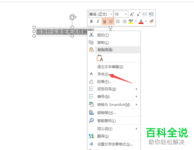Open font color dropdown arrow
Viewport: 194px width, 150px height.
coord(146,21)
